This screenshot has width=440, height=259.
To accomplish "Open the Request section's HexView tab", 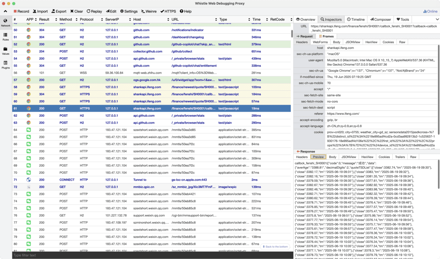I will [x=371, y=42].
